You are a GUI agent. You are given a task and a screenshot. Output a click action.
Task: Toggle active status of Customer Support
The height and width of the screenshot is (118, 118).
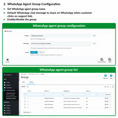point(87,101)
